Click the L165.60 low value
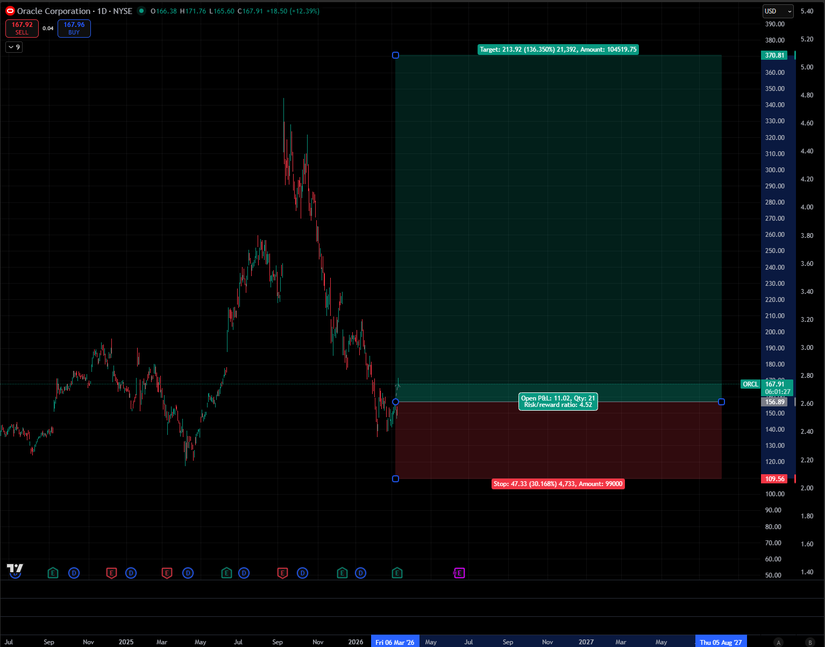 222,11
